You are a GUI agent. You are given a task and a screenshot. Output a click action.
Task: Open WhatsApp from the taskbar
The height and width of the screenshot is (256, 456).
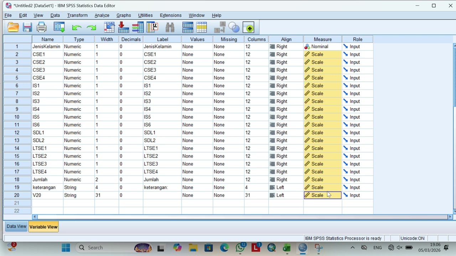pos(240,247)
